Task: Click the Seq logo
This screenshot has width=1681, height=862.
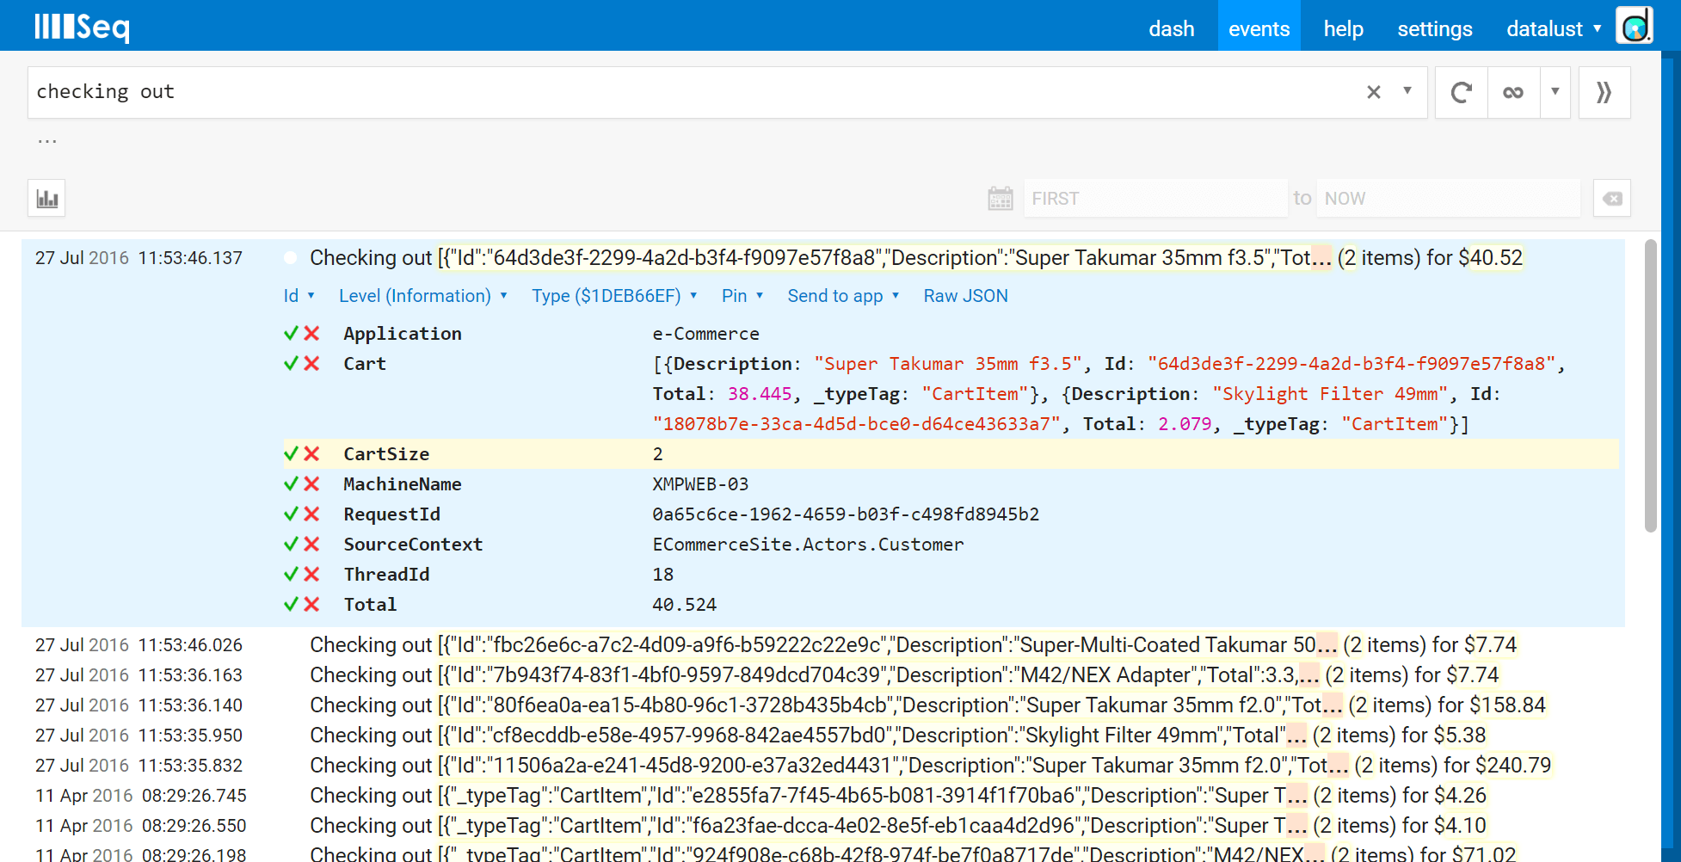Action: point(83,27)
